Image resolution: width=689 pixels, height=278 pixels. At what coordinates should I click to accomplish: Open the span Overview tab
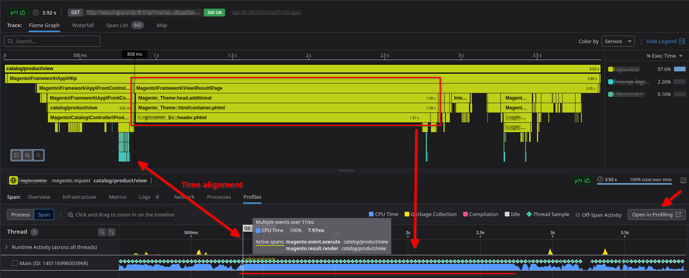coord(39,197)
